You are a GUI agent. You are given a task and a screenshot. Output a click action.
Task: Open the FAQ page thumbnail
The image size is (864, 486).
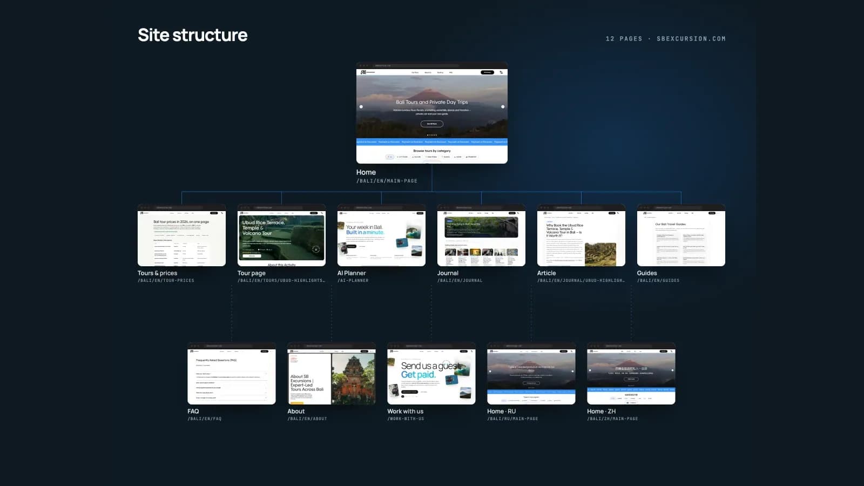pos(232,373)
